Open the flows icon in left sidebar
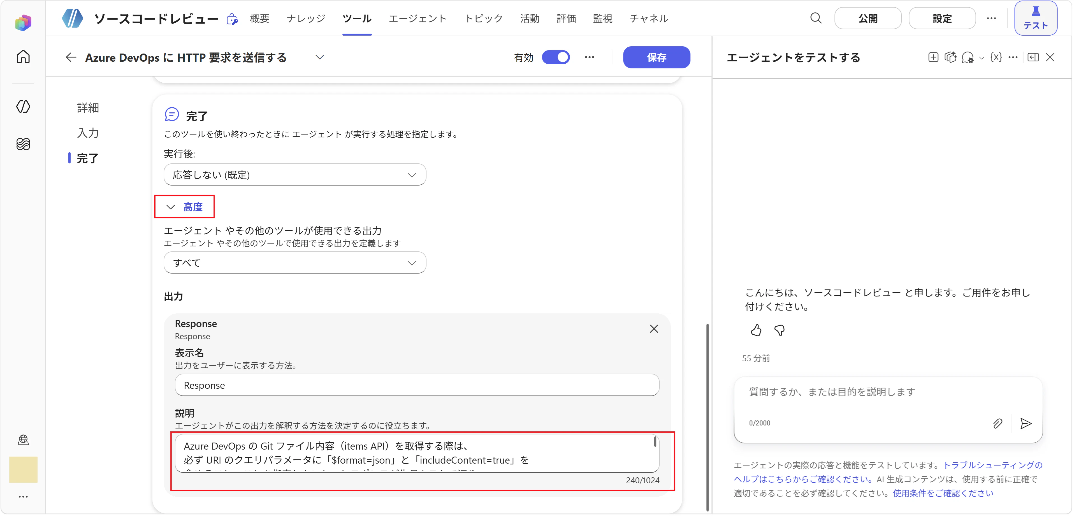Image resolution: width=1074 pixels, height=516 pixels. pos(23,144)
